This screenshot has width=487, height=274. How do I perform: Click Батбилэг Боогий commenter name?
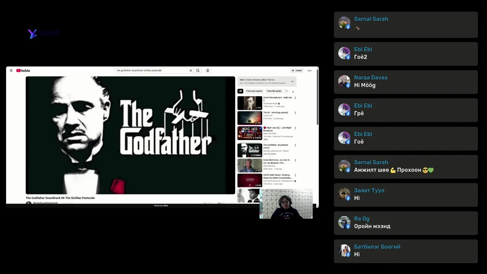tap(377, 247)
